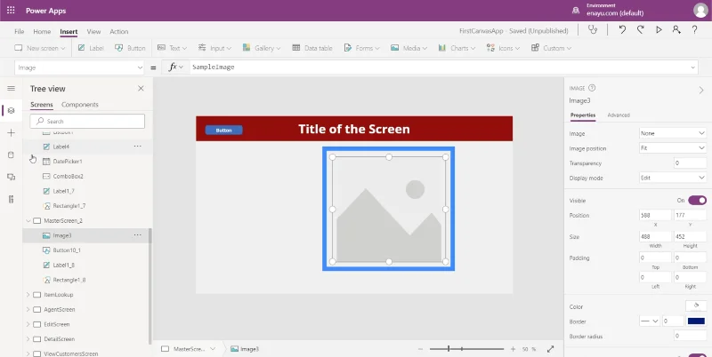Open the Icons dropdown

pyautogui.click(x=503, y=48)
